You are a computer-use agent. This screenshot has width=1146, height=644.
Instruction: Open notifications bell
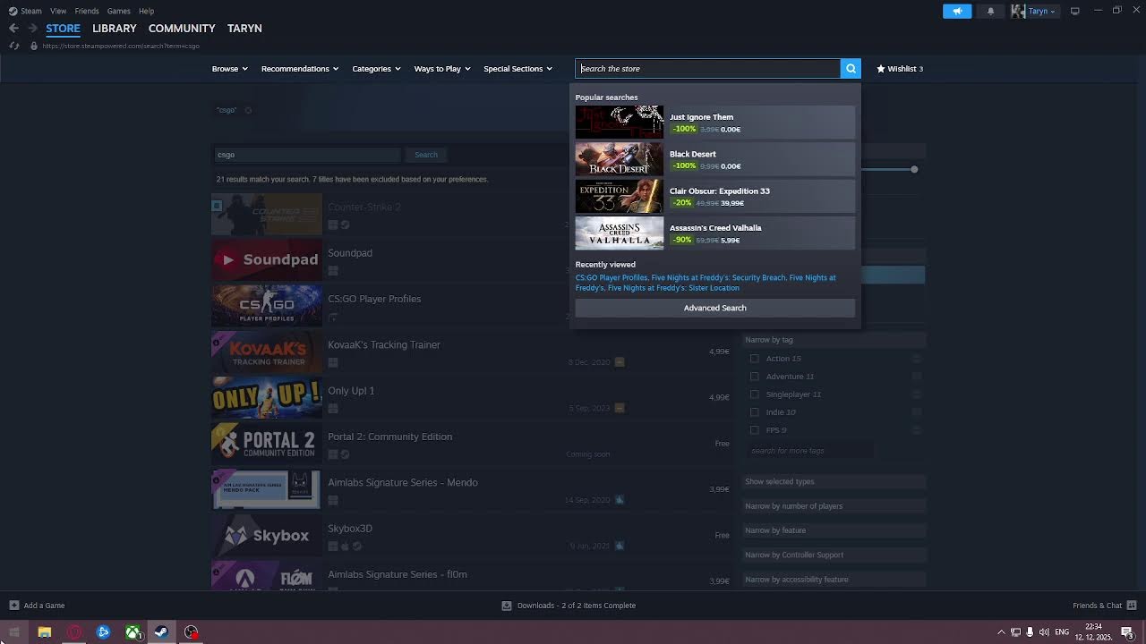click(x=990, y=11)
